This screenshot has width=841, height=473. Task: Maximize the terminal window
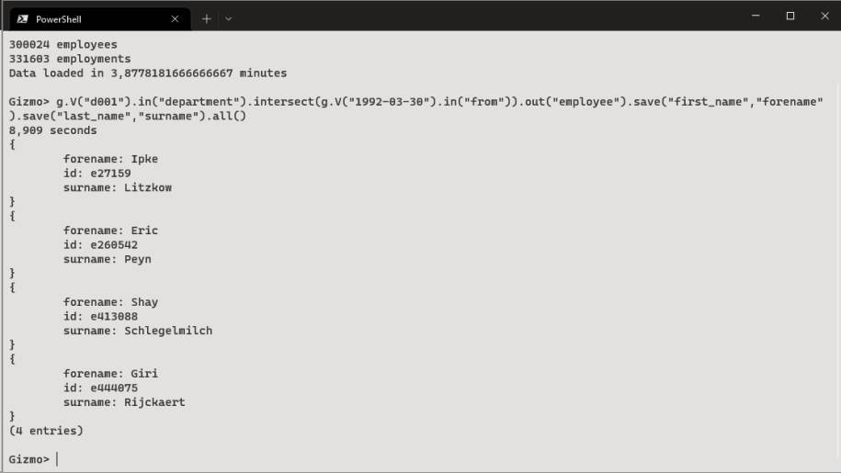click(x=790, y=16)
